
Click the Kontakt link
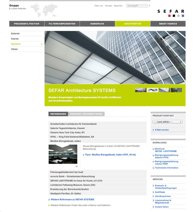pos(109,6)
